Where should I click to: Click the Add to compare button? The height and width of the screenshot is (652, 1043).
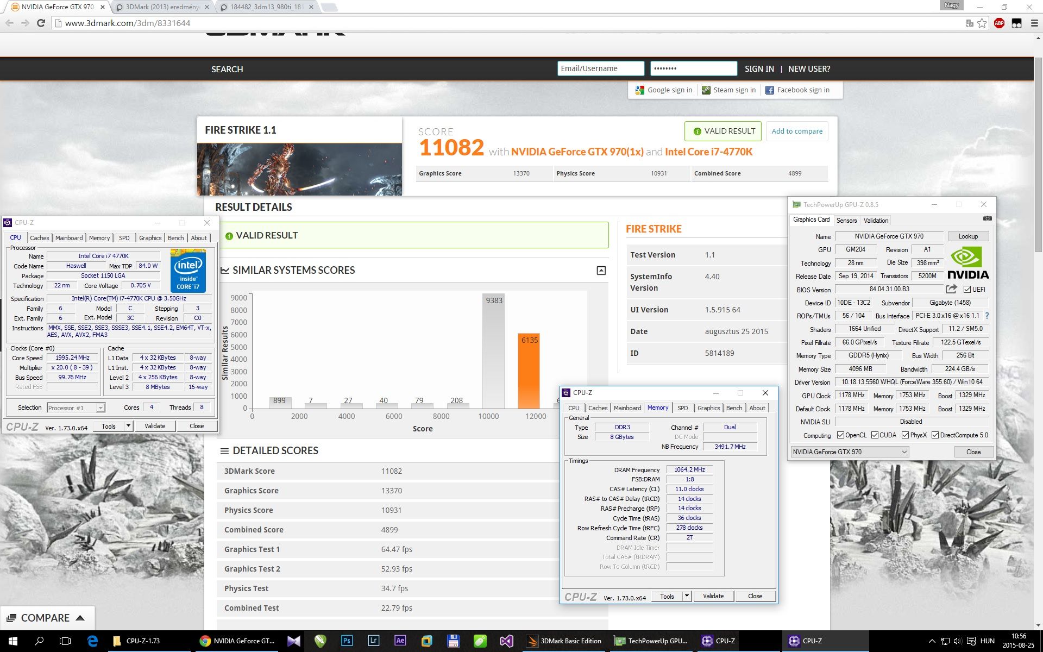point(796,131)
